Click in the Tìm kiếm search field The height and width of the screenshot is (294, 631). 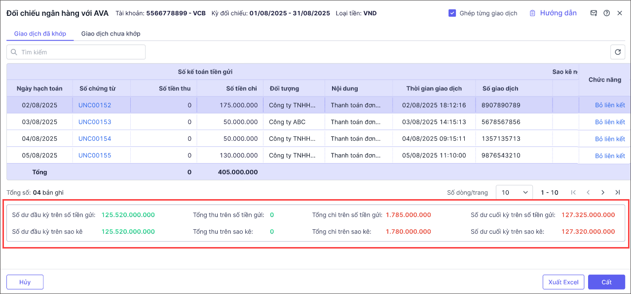[79, 52]
